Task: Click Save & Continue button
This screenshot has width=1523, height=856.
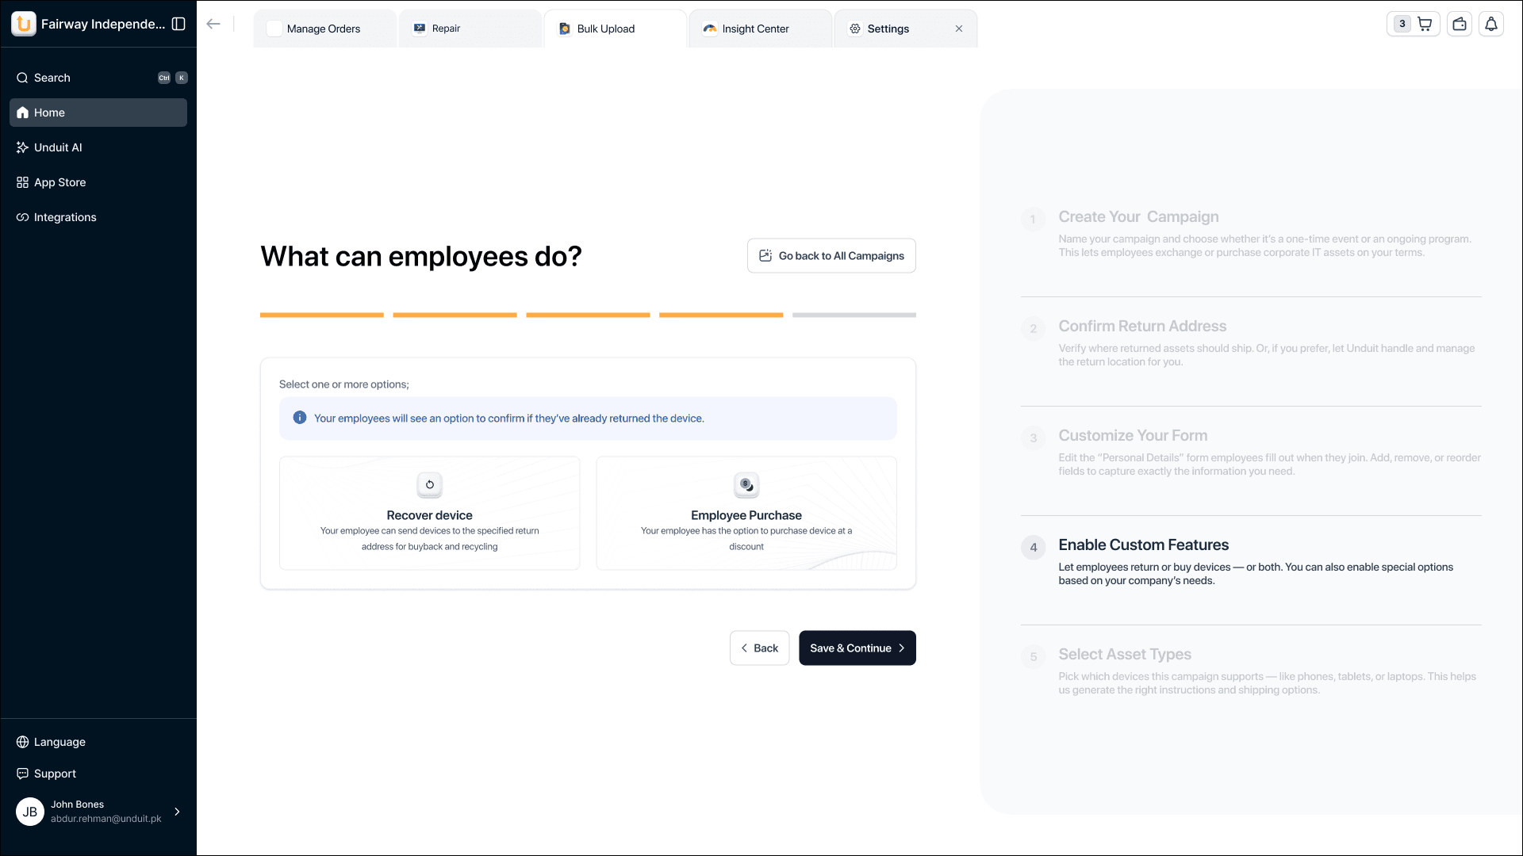Action: point(857,648)
